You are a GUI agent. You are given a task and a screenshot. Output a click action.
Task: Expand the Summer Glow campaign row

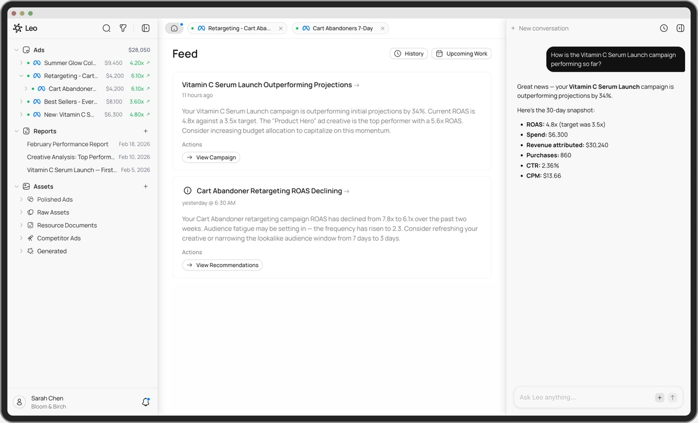pyautogui.click(x=22, y=63)
